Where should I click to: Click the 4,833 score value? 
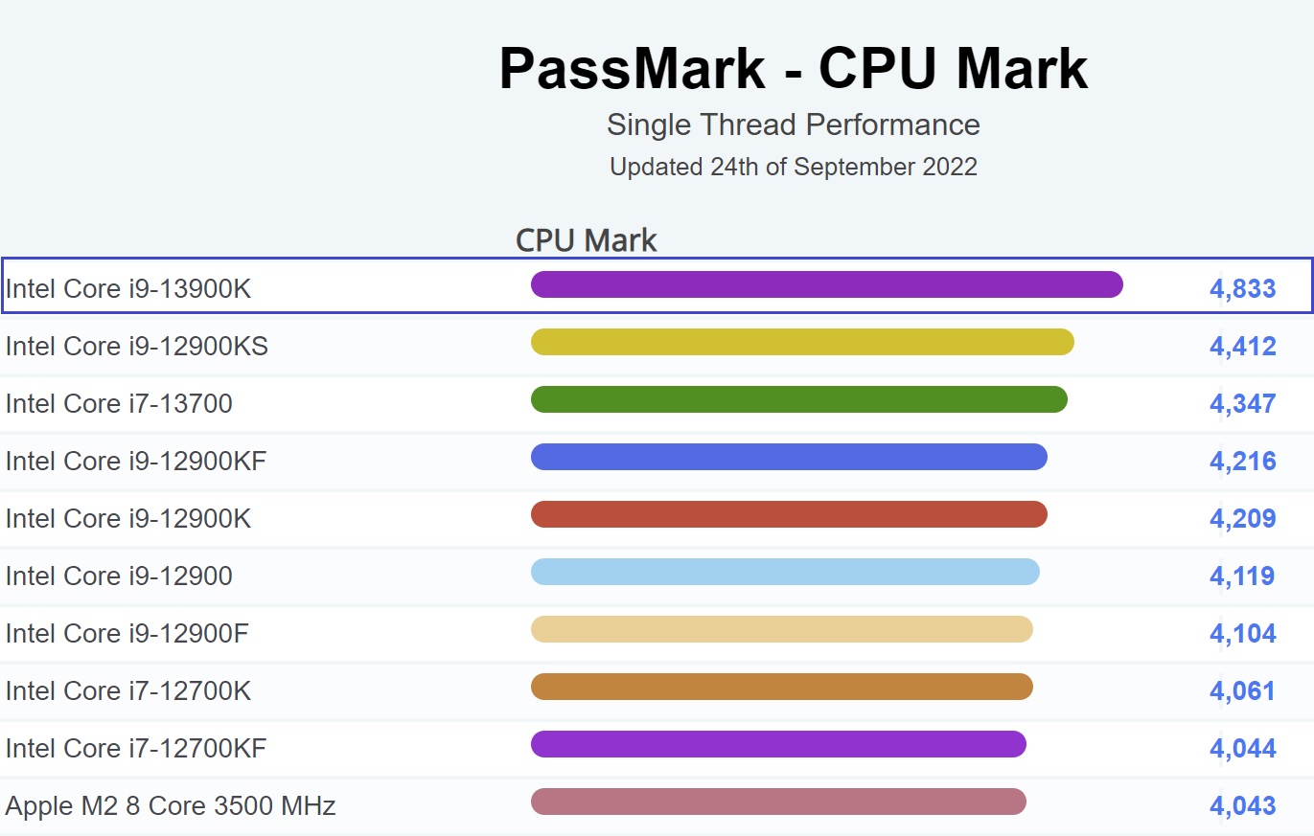[1243, 288]
